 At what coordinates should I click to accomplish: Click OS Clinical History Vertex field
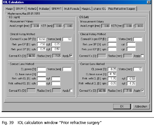tap(138, 39)
